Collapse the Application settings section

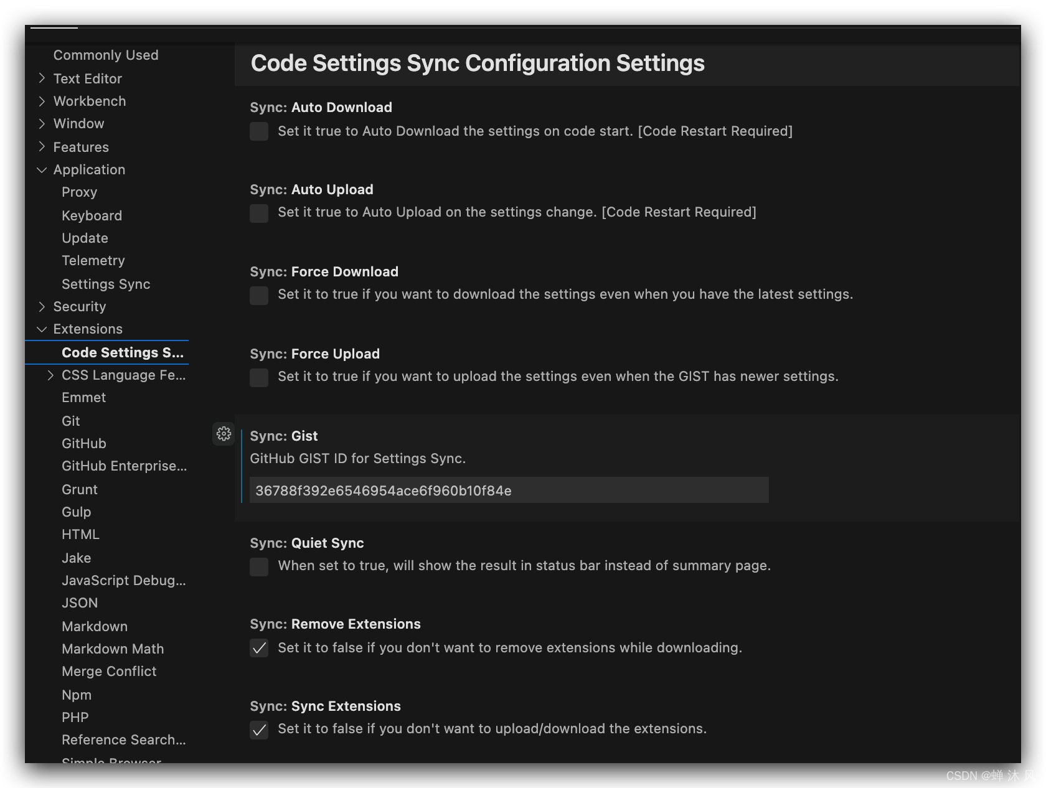[42, 169]
